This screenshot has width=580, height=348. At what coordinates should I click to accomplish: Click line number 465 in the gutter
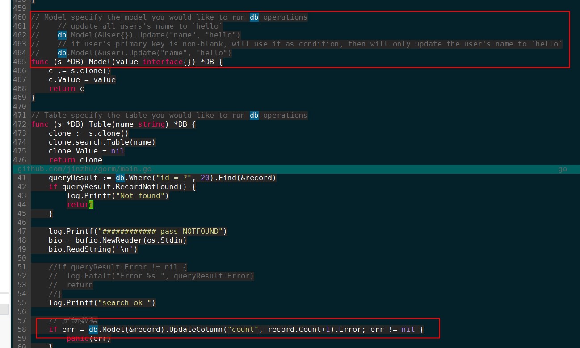point(20,62)
